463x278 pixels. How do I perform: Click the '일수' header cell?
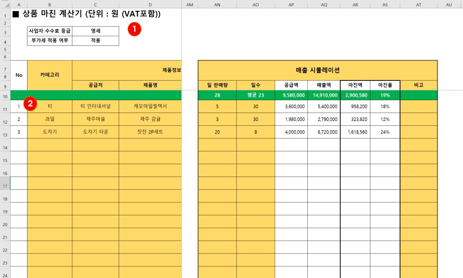(x=256, y=85)
